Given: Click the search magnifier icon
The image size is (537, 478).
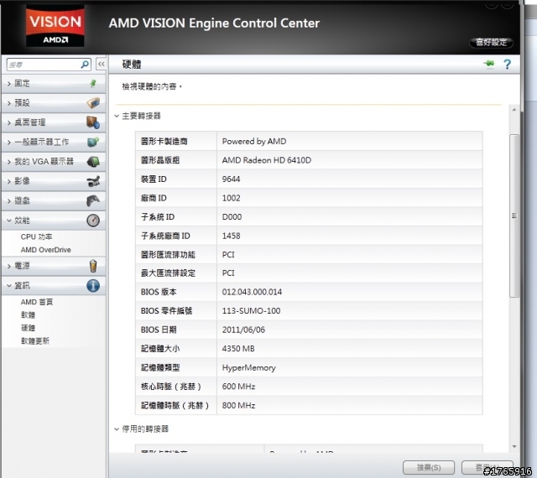Looking at the screenshot, I should tap(85, 64).
